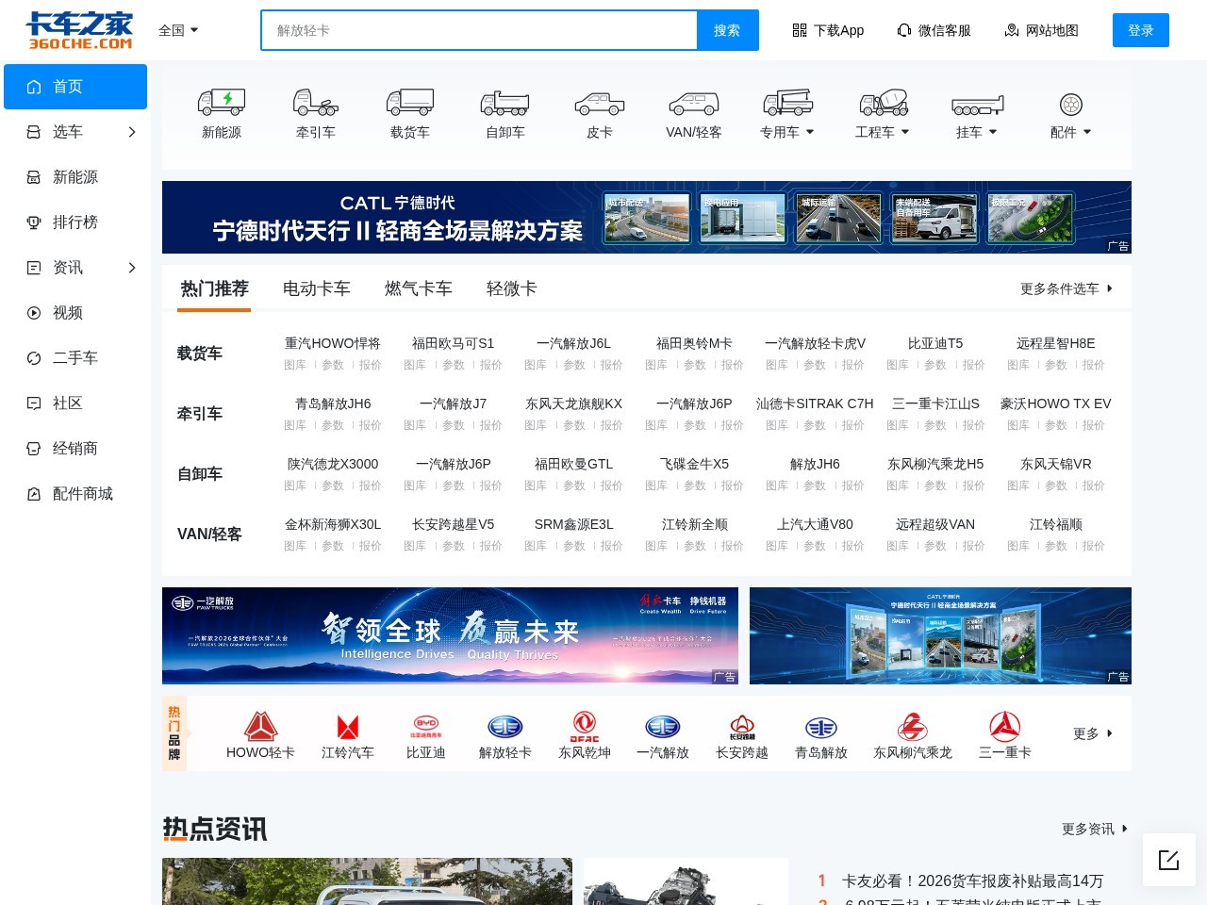
Task: Select the 长安跨越 brand logo
Action: coord(742,727)
